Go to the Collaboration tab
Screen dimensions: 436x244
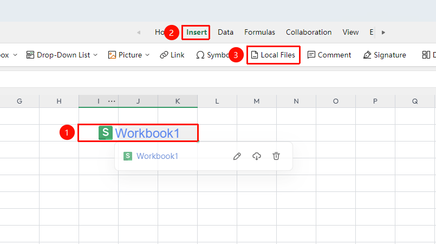tap(309, 33)
